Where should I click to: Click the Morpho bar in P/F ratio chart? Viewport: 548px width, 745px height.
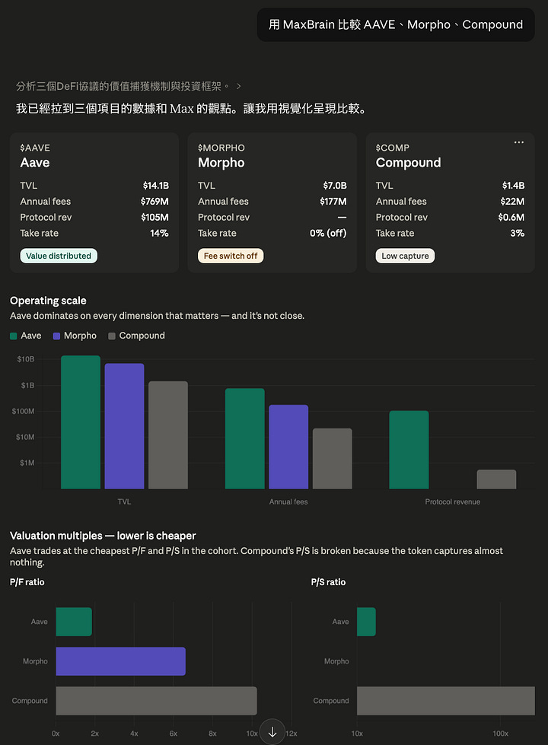tap(121, 661)
